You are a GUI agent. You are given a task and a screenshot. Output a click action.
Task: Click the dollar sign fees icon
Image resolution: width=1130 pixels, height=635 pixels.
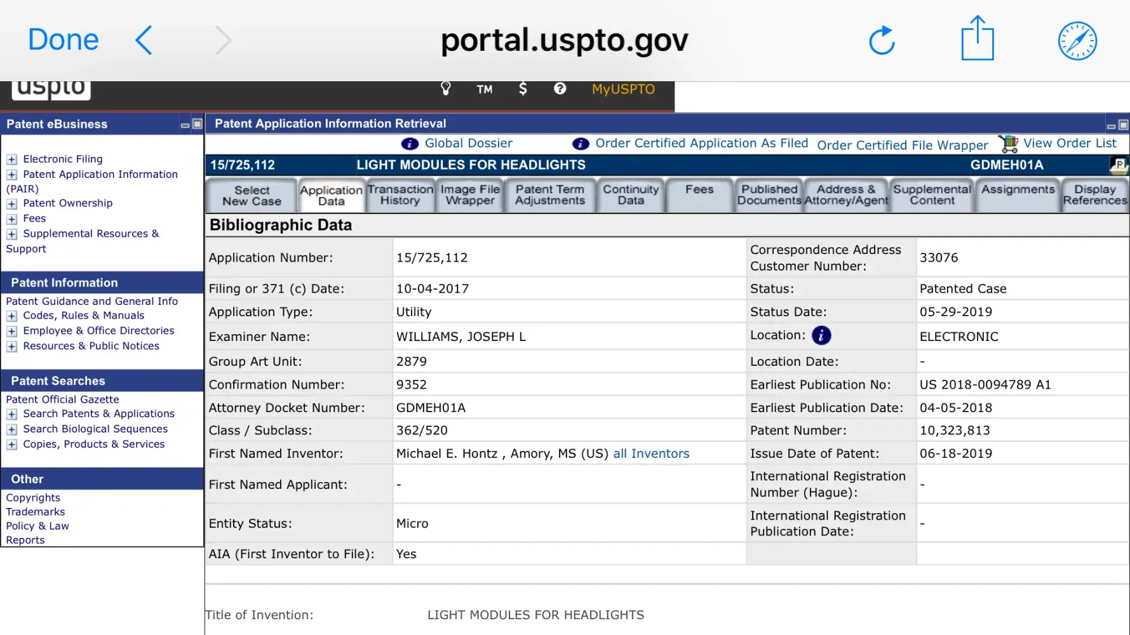click(x=523, y=89)
